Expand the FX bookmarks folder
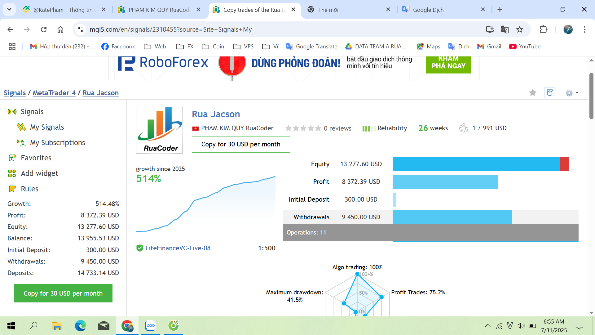595x335 pixels. (185, 47)
